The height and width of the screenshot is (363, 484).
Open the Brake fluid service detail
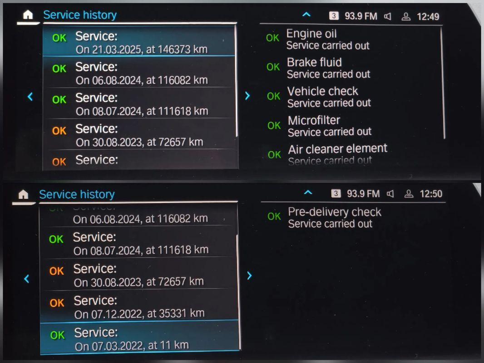tap(318, 68)
